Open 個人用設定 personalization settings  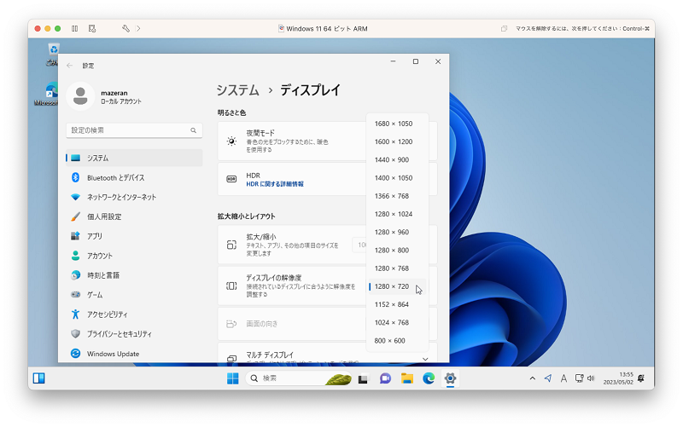[134, 216]
